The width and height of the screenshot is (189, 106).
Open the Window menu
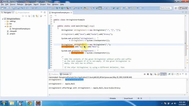55,4
